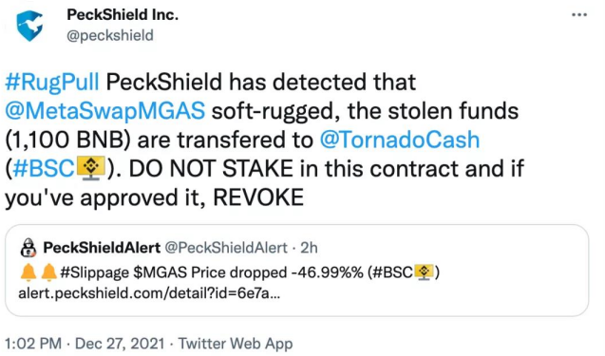Viewport: 605px width, 356px height.
Task: Open the three-dot more options menu
Action: point(579,15)
